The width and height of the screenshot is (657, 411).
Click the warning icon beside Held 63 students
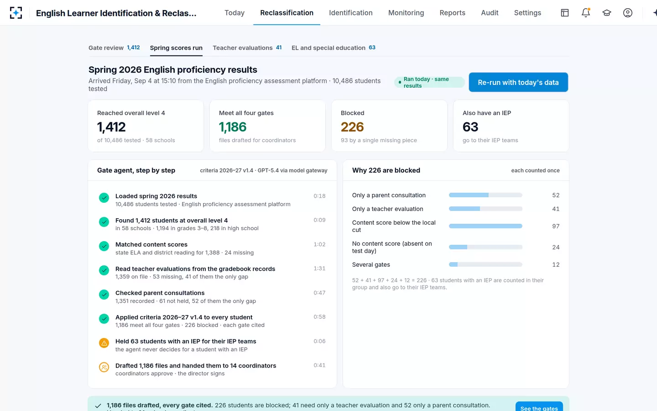click(x=104, y=343)
